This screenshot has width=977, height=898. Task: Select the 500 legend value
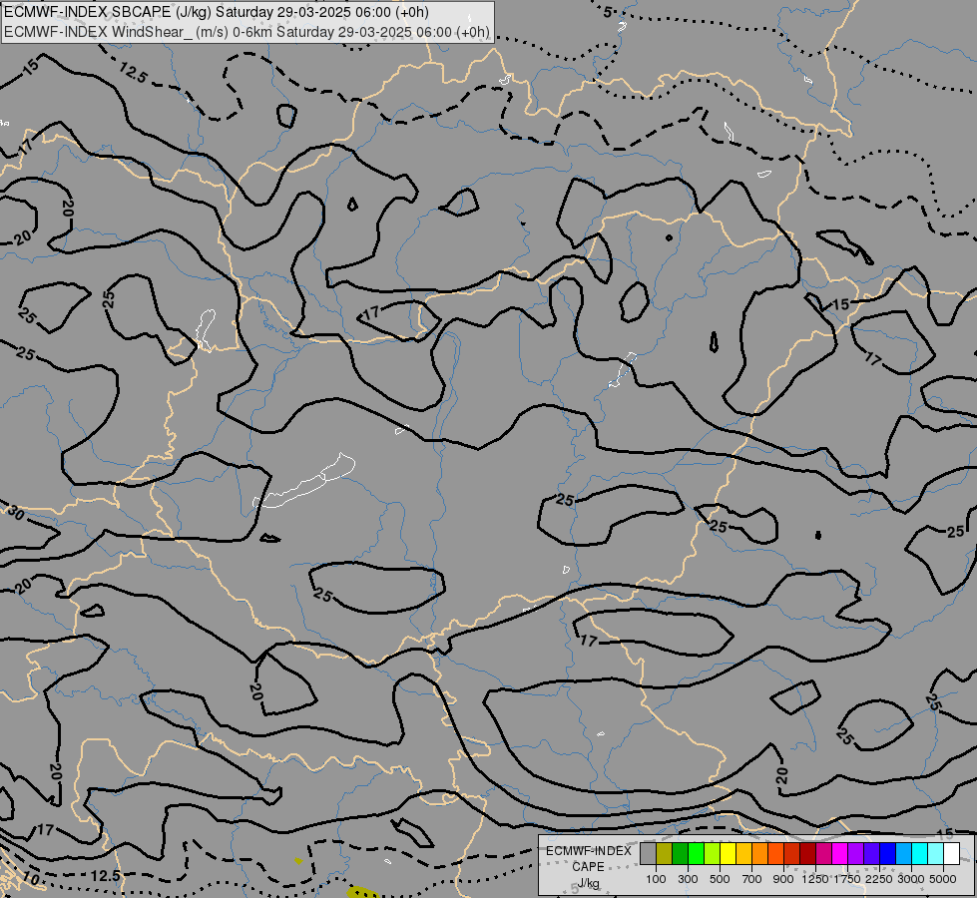click(720, 879)
